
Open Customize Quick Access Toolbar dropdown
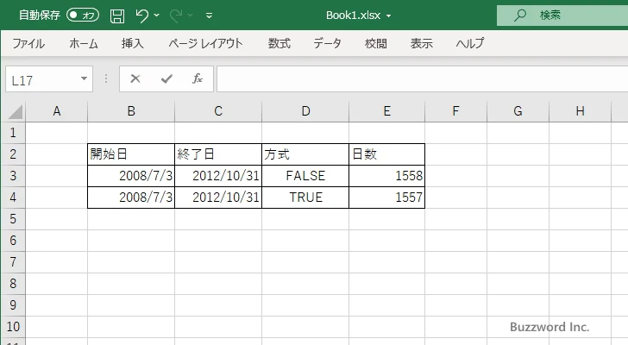click(209, 16)
